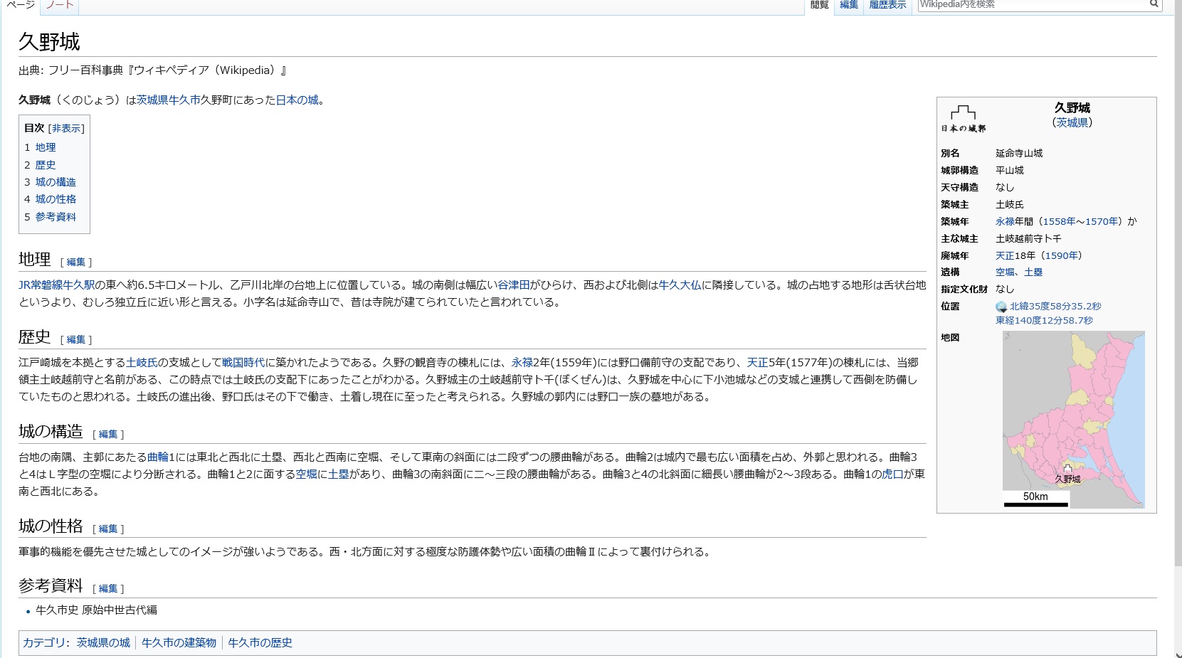Open the 谷津田 link

[514, 285]
